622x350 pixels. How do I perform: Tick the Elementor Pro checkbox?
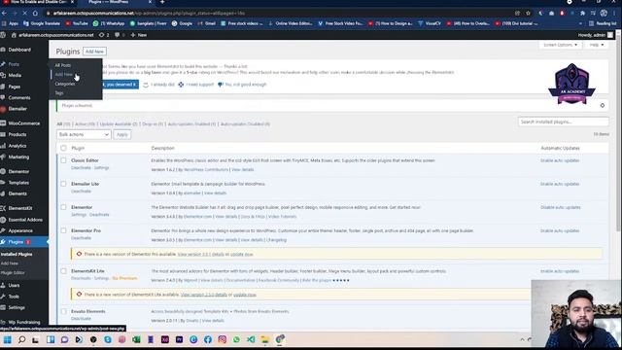[63, 231]
